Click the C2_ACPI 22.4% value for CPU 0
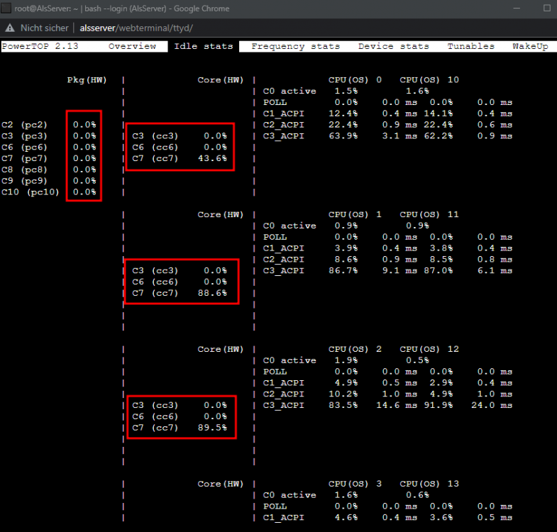Image resolution: width=557 pixels, height=532 pixels. tap(343, 125)
